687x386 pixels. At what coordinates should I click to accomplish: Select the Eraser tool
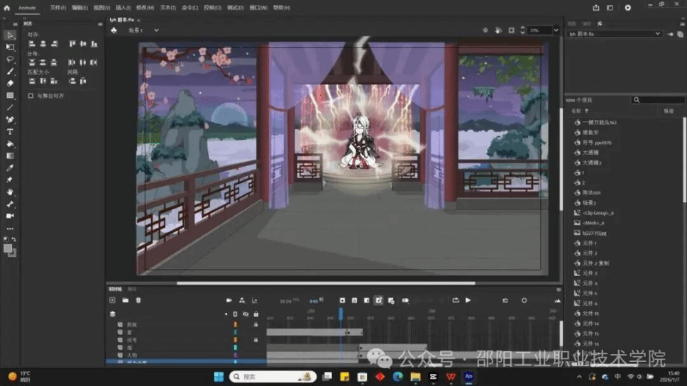pos(10,83)
